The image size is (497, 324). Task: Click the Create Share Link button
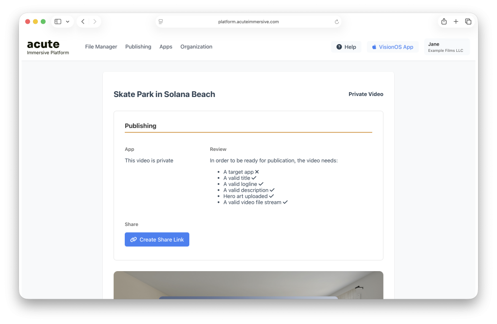[157, 240]
